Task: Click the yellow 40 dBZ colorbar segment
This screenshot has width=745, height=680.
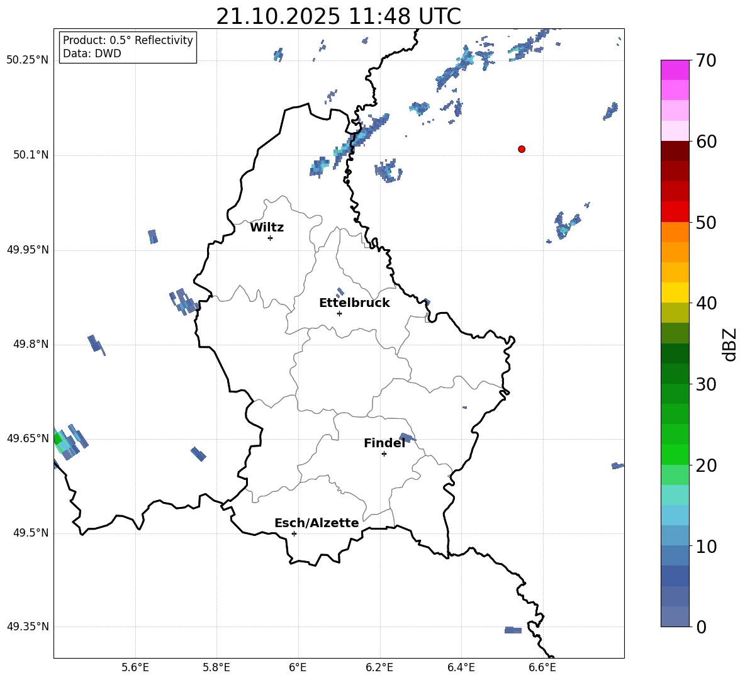Action: 675,293
